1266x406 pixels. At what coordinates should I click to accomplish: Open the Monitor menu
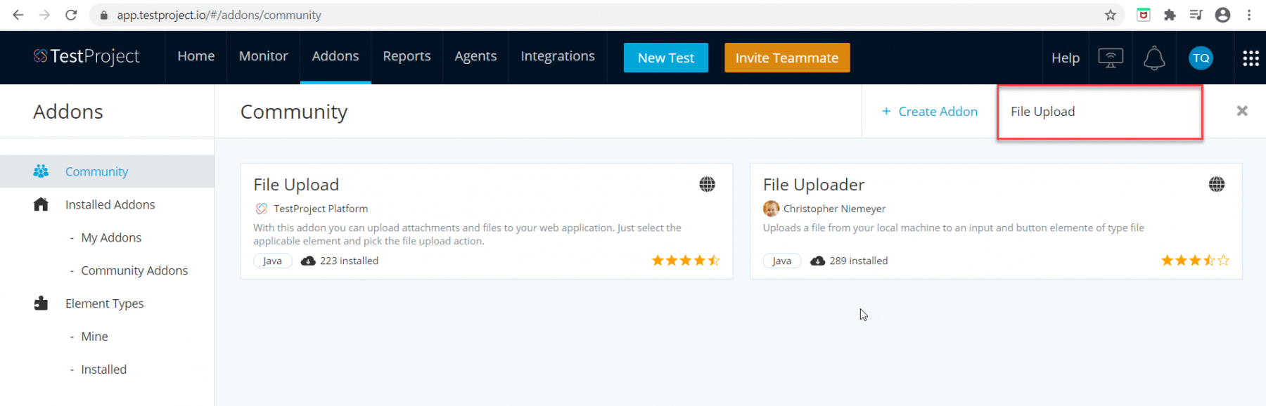point(264,56)
